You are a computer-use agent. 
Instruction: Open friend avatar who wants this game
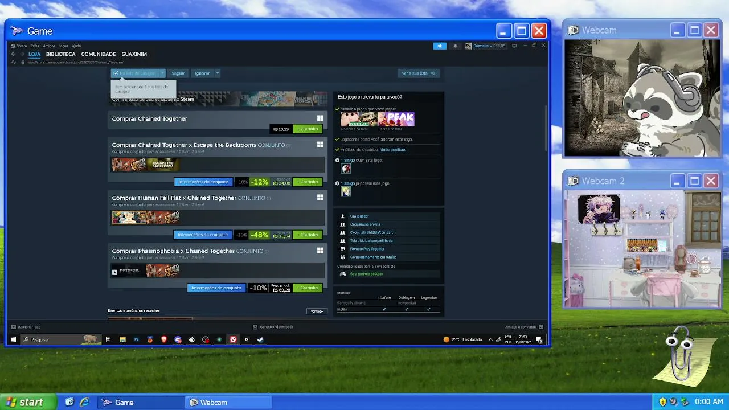(x=346, y=169)
